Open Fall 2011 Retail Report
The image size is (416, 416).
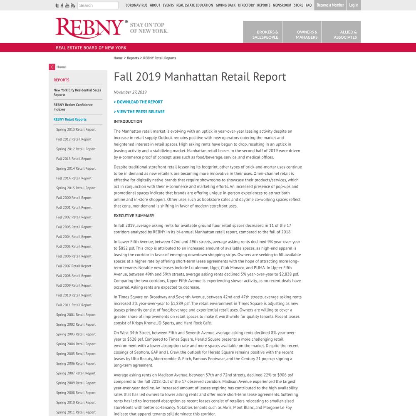[x=74, y=305]
